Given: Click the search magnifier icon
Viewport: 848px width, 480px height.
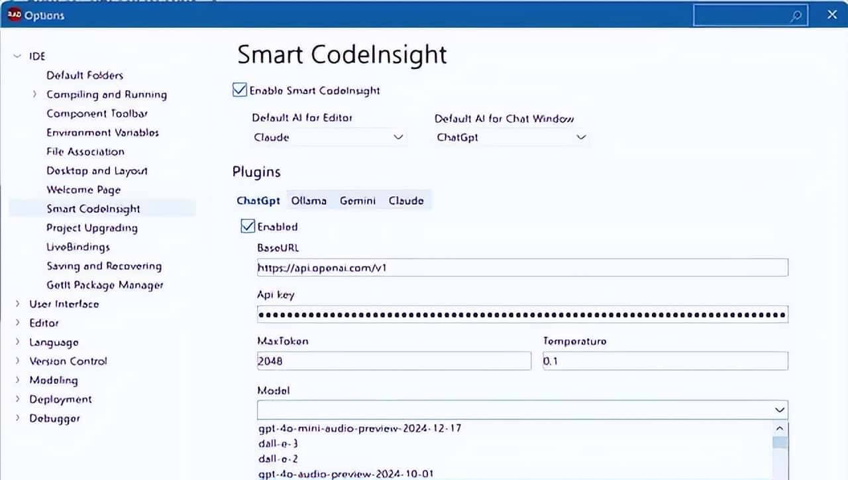Looking at the screenshot, I should click(796, 15).
